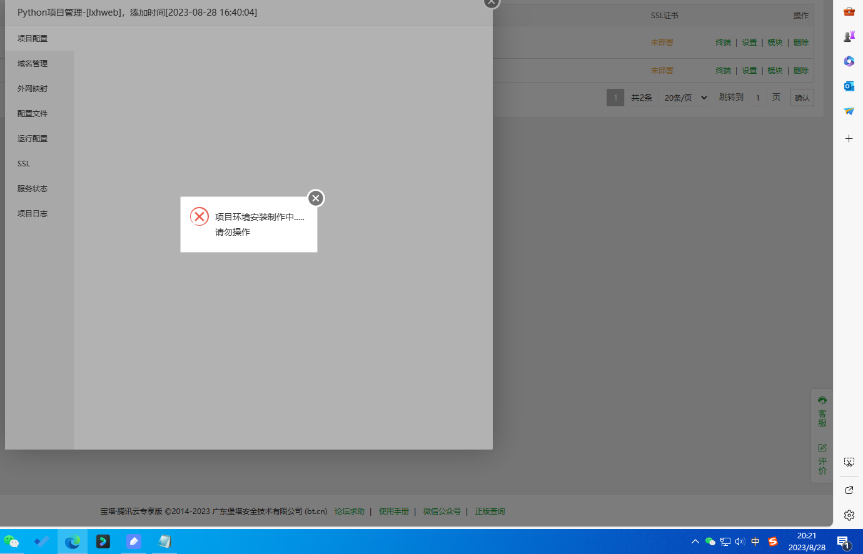The image size is (863, 554).
Task: Open the volume speaker tray icon
Action: click(x=740, y=541)
